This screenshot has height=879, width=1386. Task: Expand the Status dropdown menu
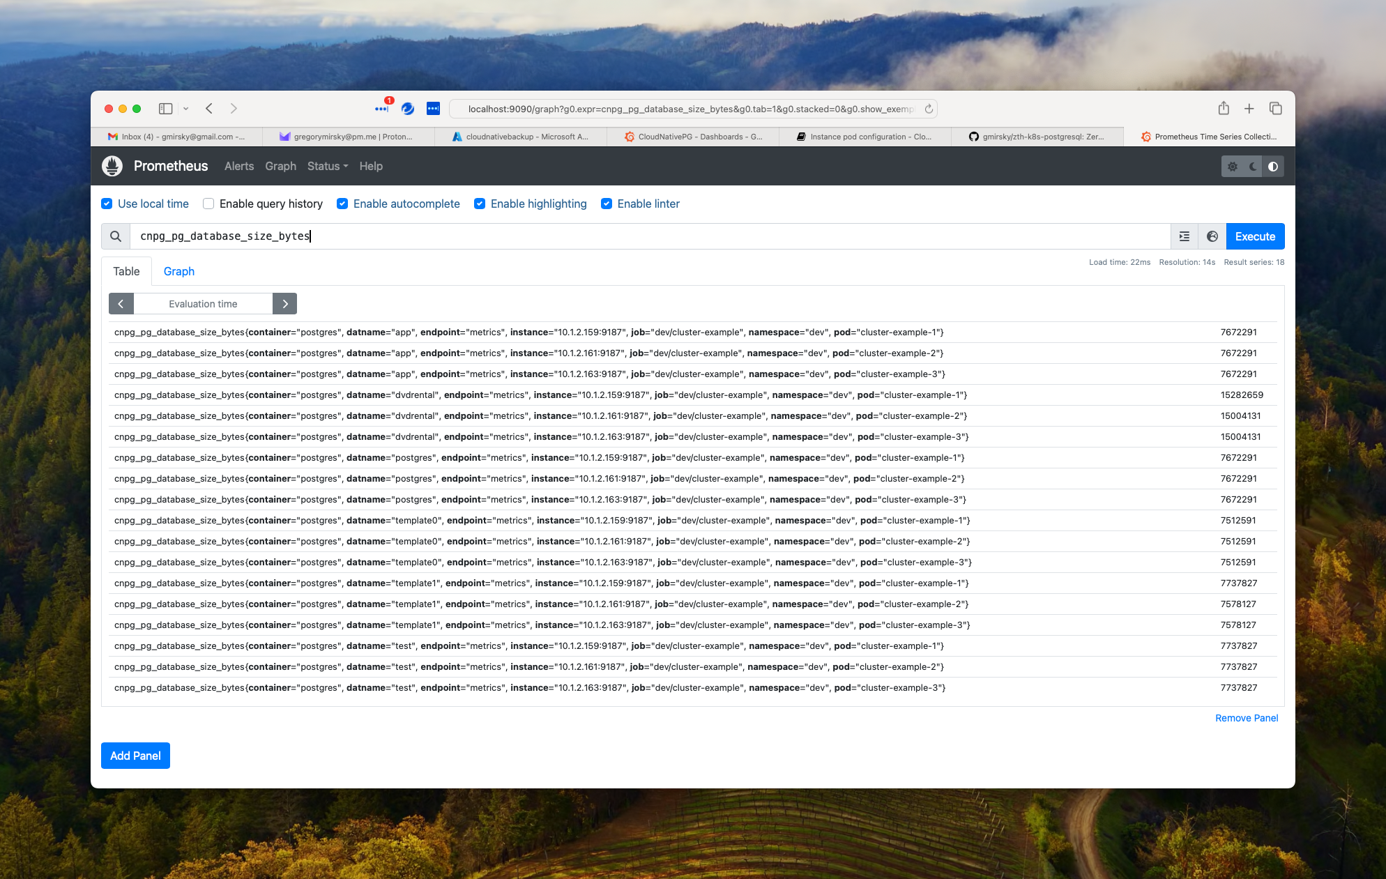point(327,166)
